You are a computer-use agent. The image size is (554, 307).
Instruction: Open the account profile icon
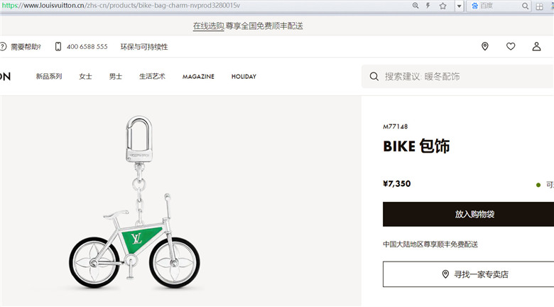(x=536, y=46)
